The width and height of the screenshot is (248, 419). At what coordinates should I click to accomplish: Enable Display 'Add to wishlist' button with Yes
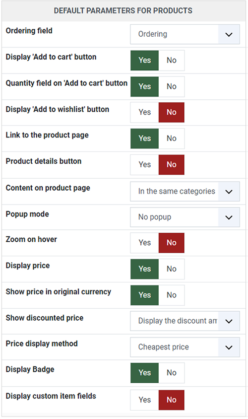tap(144, 112)
